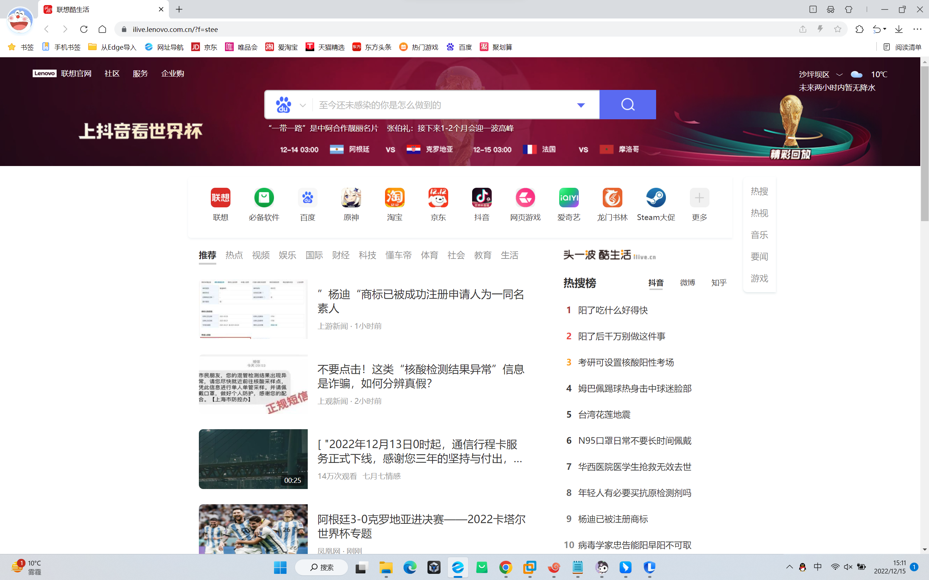
Task: Open the 联想 shortcut icon
Action: 220,198
